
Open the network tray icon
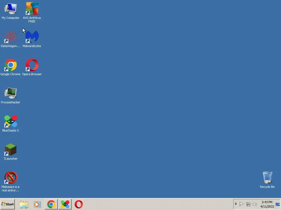(248, 204)
